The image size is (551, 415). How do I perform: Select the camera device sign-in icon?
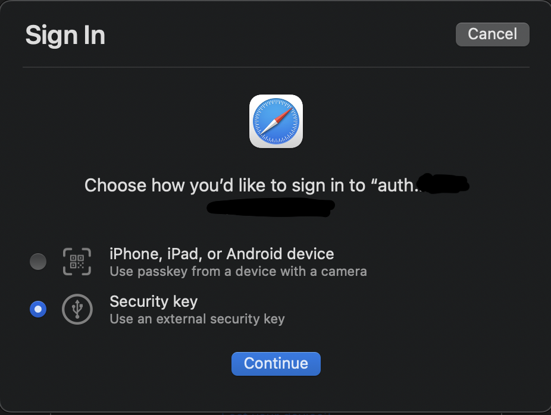tap(77, 261)
